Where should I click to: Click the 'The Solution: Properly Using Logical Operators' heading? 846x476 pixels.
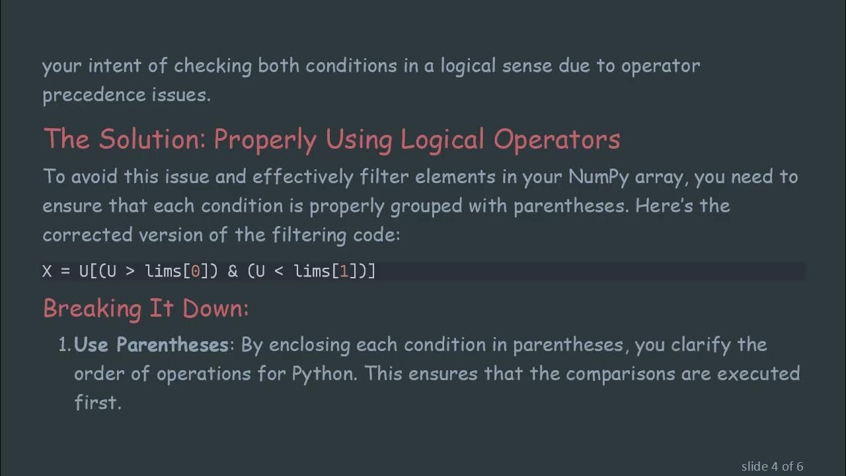tap(331, 139)
